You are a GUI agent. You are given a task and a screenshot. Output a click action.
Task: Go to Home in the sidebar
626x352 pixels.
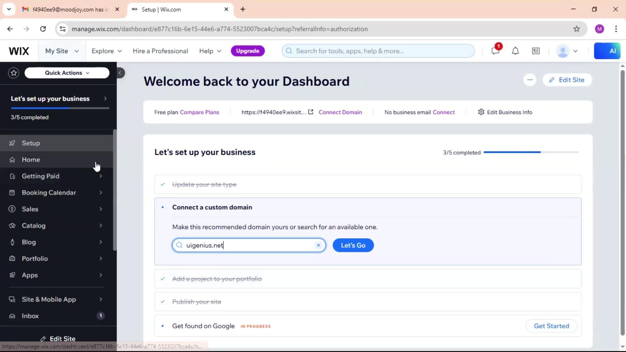click(56, 160)
